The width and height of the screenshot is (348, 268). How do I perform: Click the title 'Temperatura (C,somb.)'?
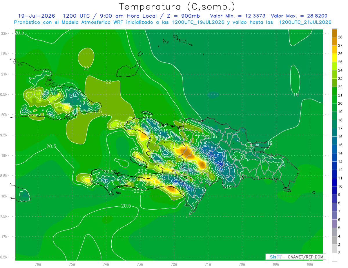click(x=177, y=7)
